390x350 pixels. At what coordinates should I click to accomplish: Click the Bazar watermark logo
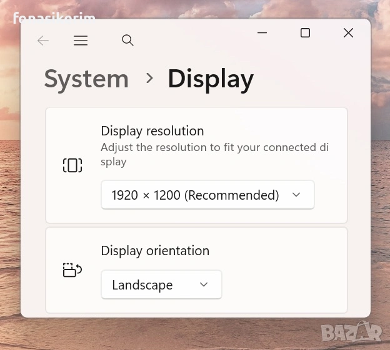(351, 333)
